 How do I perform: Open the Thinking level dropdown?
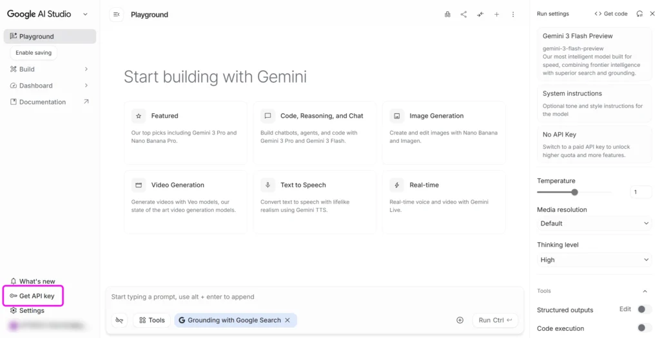click(x=594, y=260)
